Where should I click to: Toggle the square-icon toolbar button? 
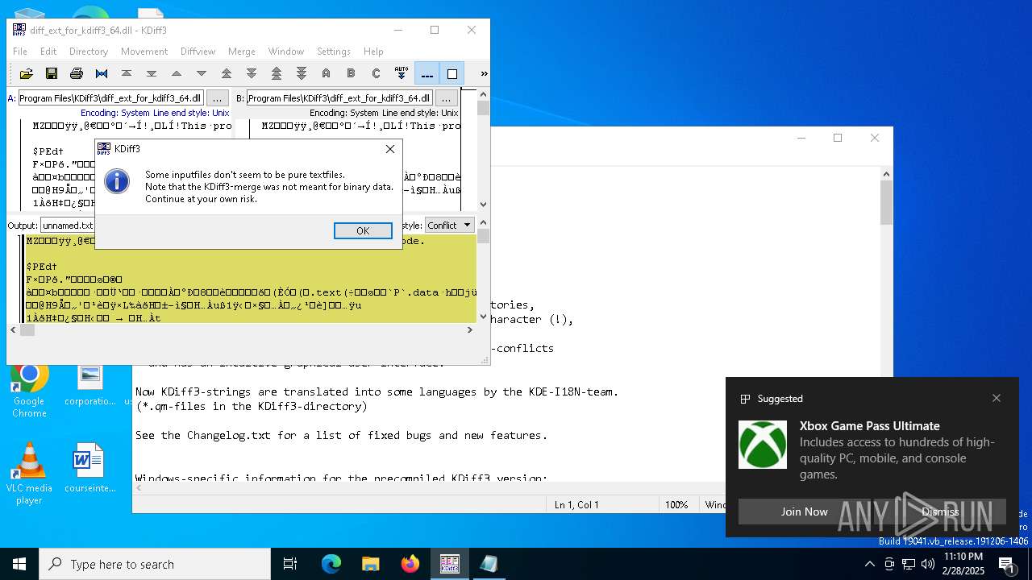click(452, 73)
